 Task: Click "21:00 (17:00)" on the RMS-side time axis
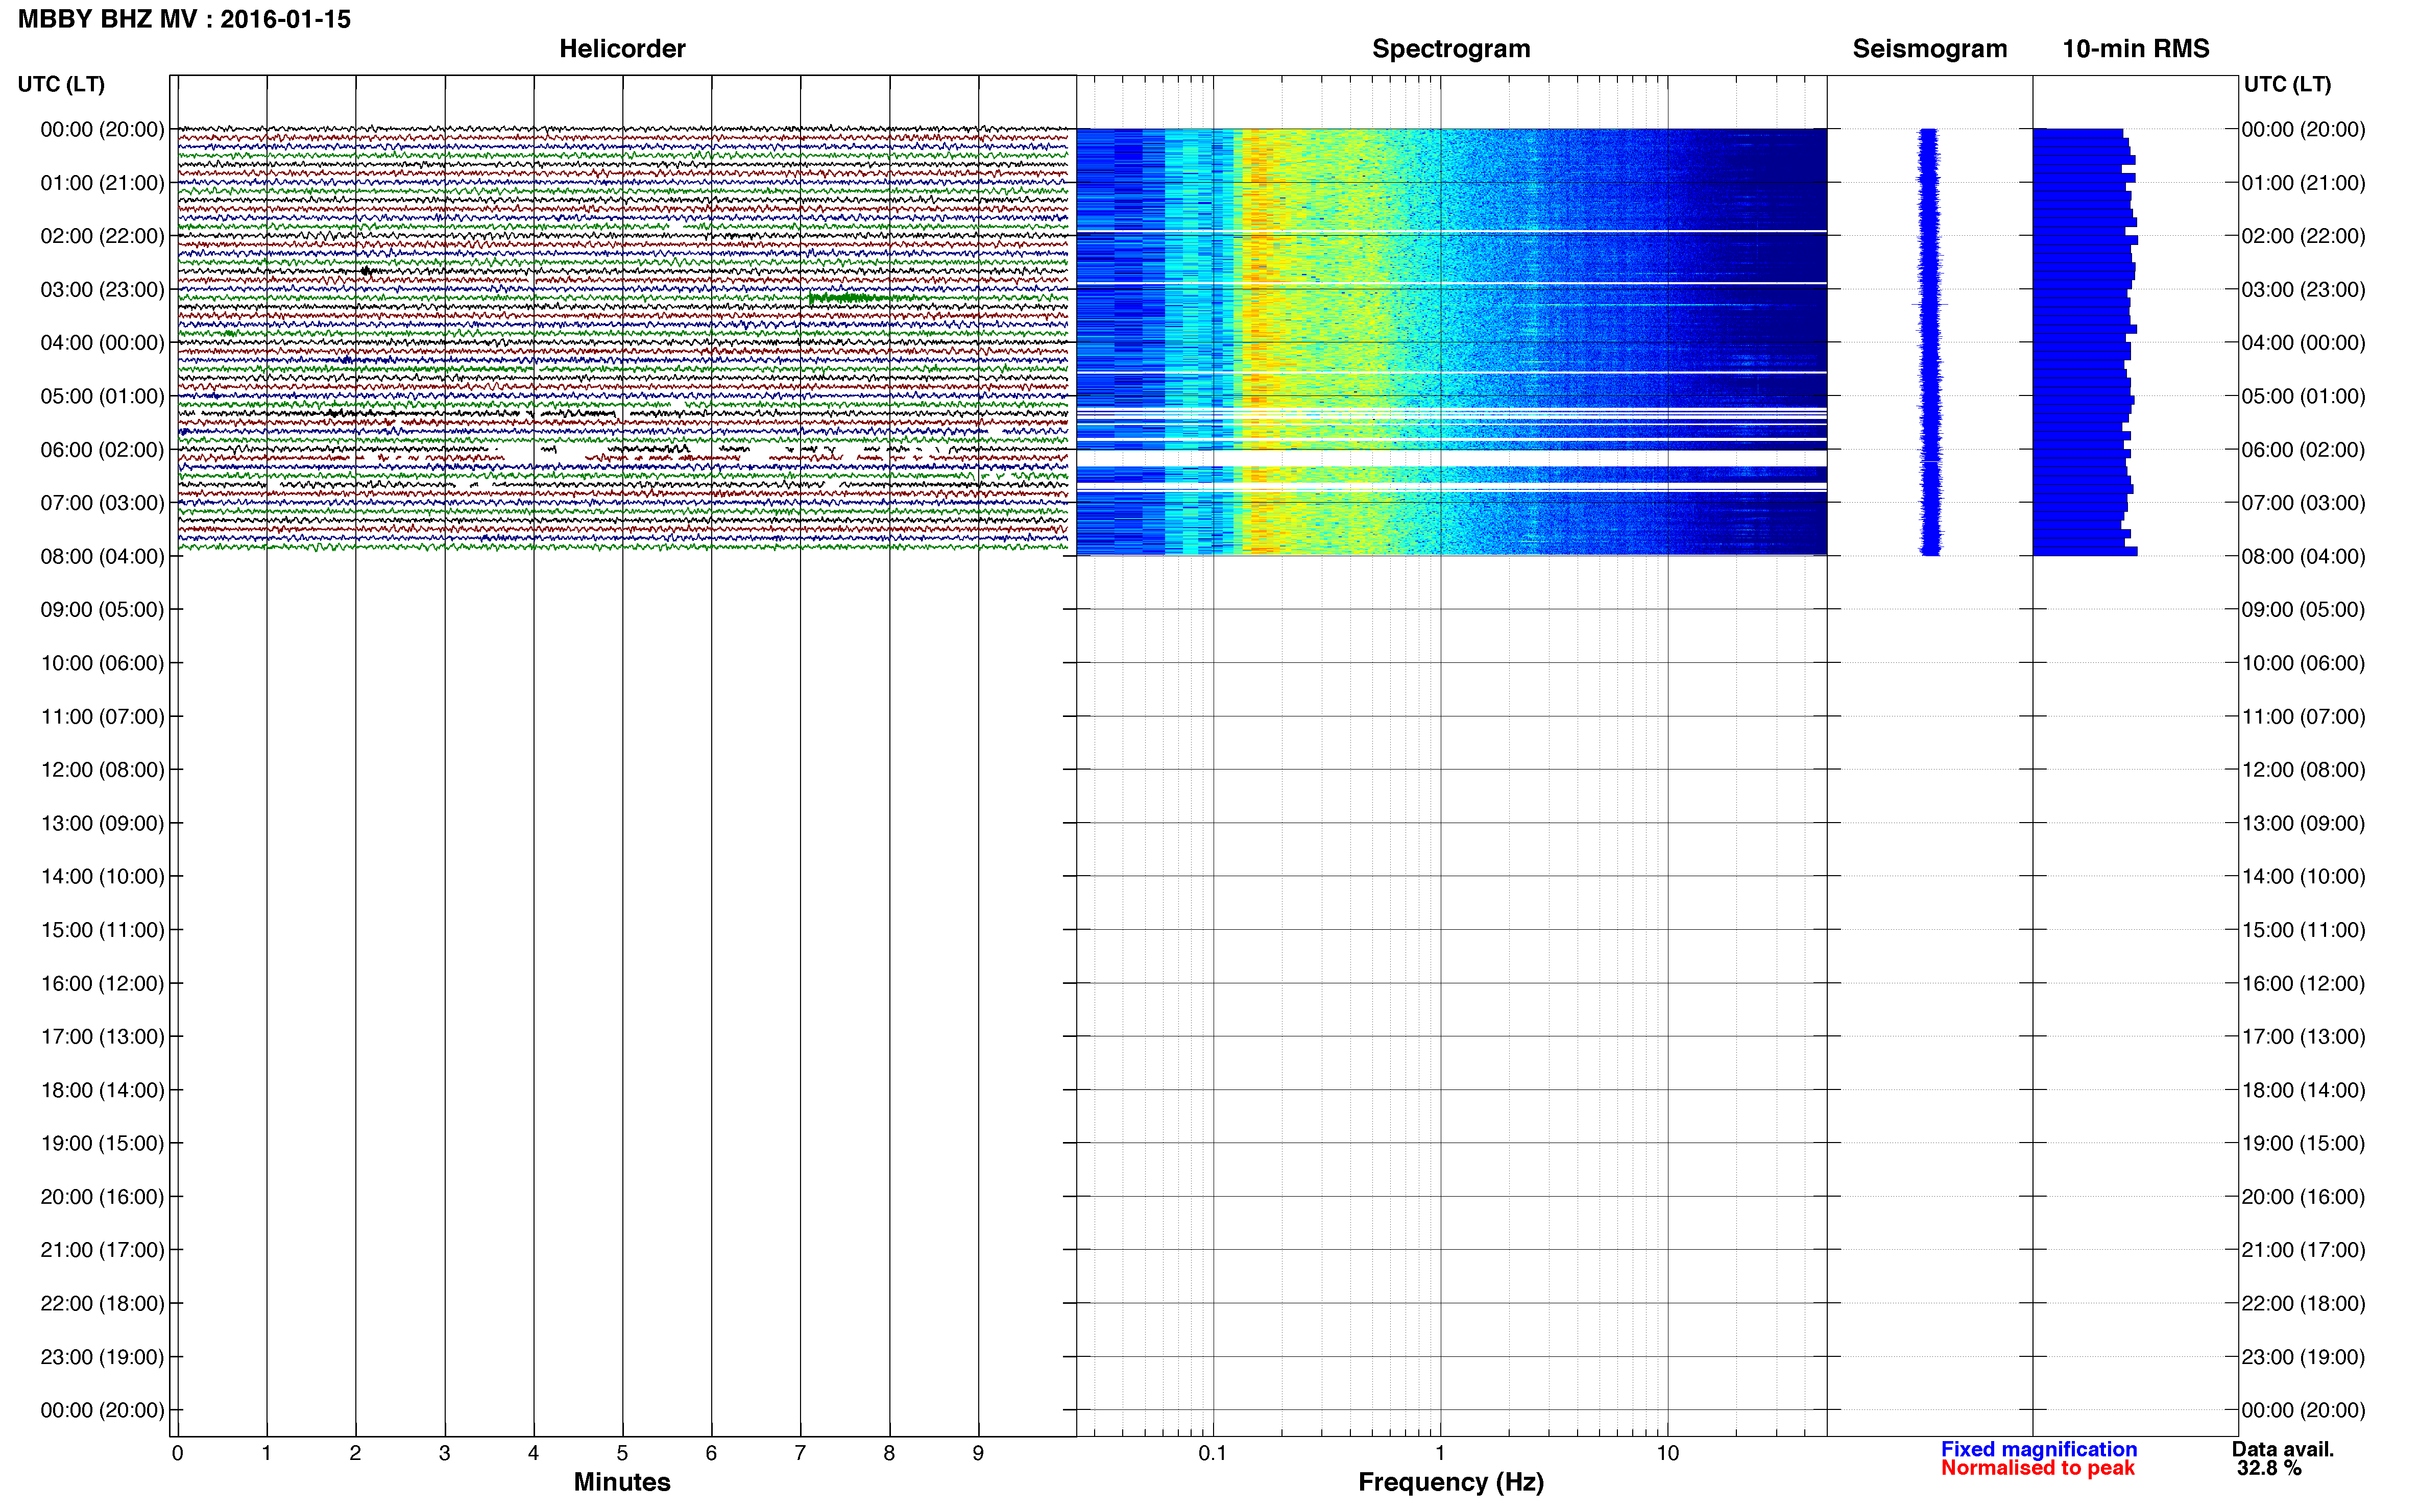pyautogui.click(x=2303, y=1249)
